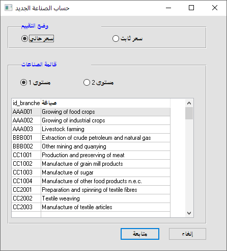Click the id_branche column header
The image size is (227, 251).
pos(26,103)
